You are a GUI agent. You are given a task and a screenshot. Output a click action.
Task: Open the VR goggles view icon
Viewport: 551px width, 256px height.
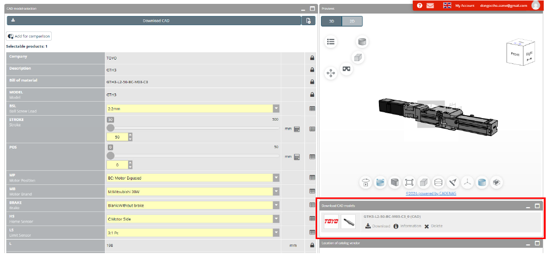click(347, 69)
